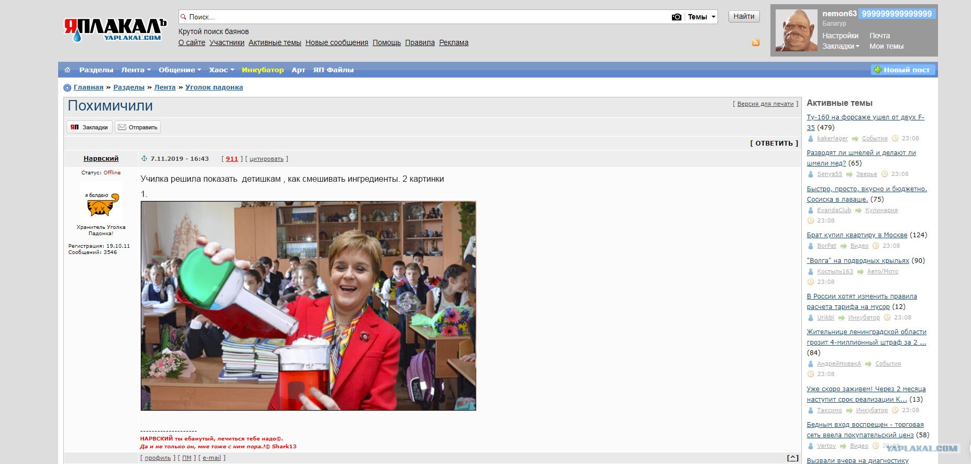Open topic Волга на подводных крыльях
Image resolution: width=971 pixels, height=464 pixels.
point(858,261)
